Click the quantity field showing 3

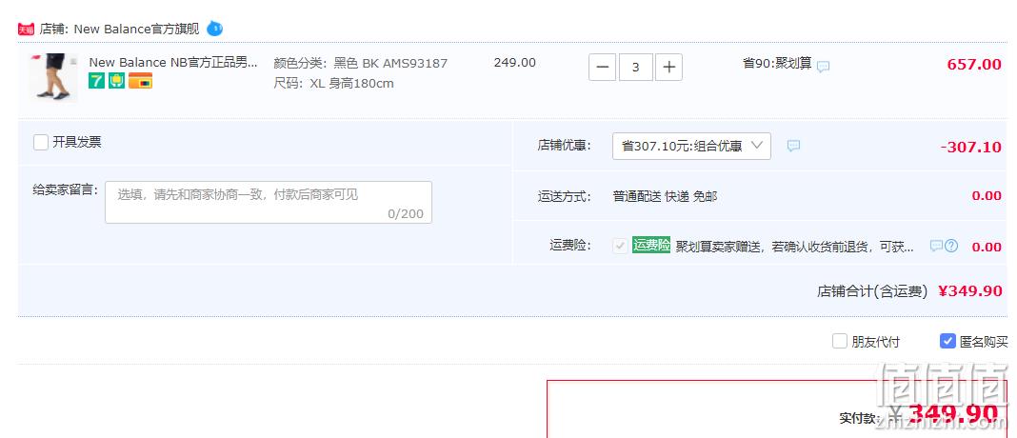point(636,67)
